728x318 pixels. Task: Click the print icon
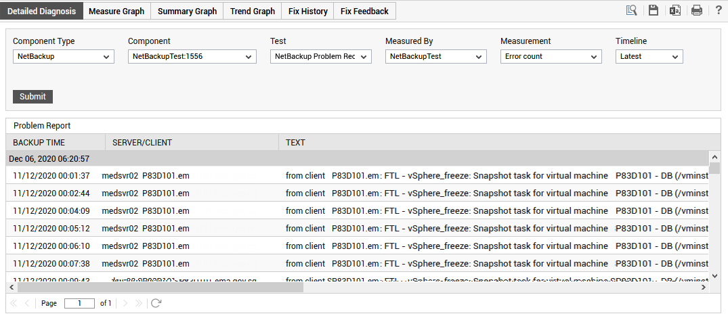pos(697,11)
